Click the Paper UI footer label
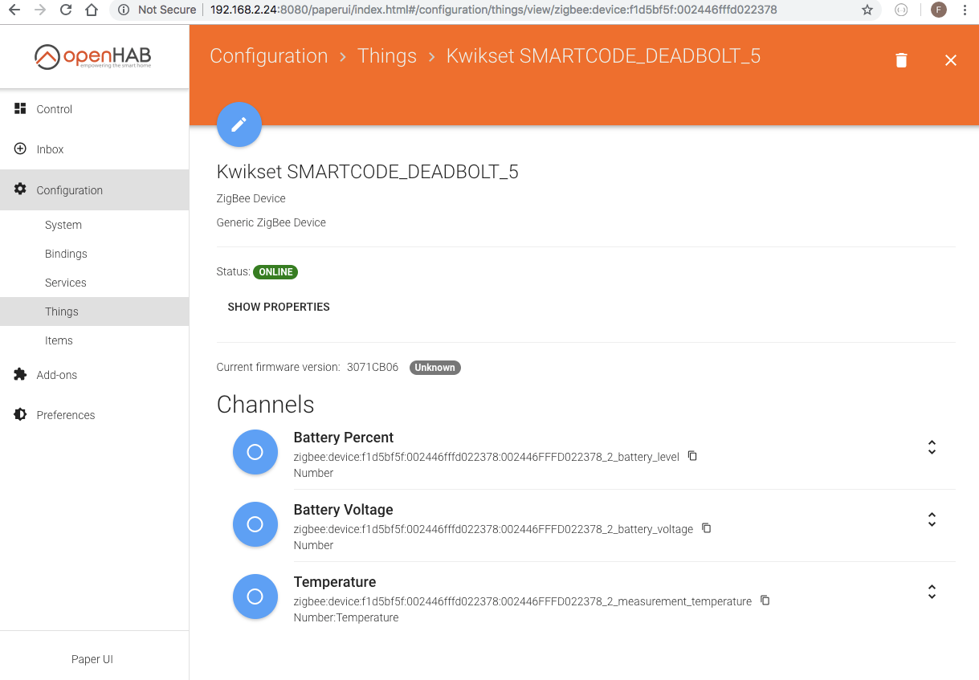Image resolution: width=979 pixels, height=680 pixels. (92, 659)
